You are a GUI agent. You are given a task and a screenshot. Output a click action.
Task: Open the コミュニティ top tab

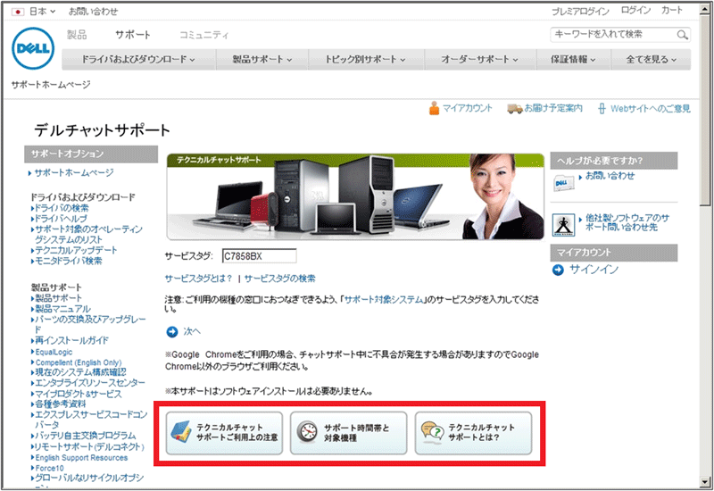pos(204,35)
